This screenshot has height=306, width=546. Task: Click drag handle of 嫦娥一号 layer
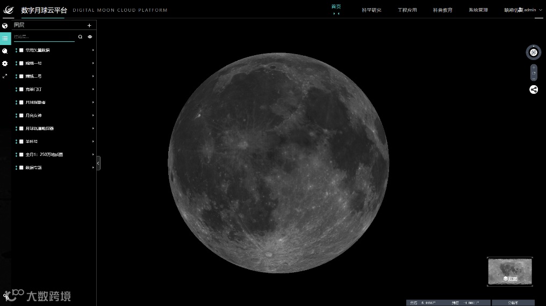(16, 63)
